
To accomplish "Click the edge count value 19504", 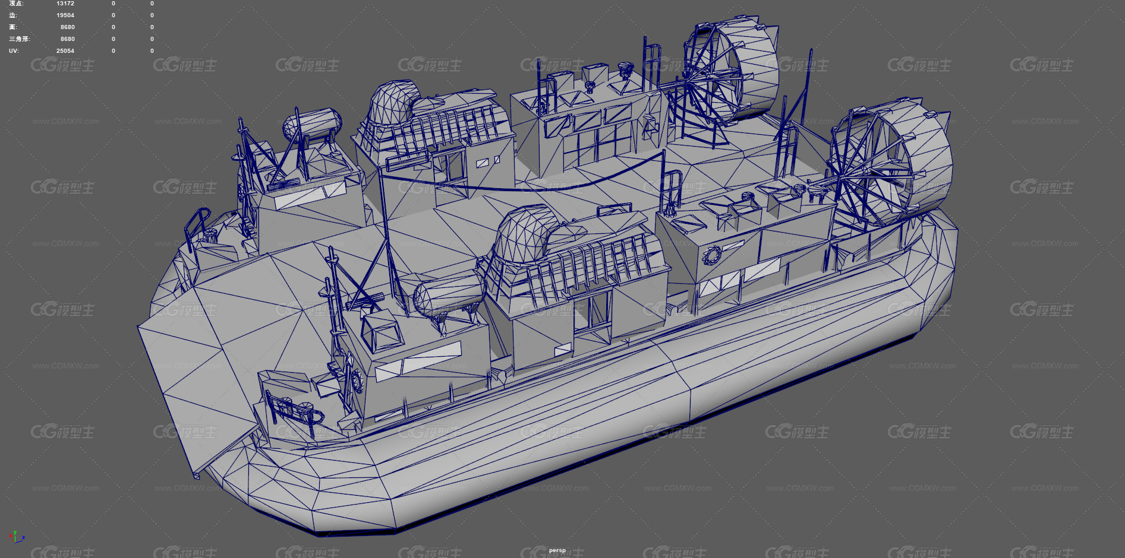I will [65, 15].
